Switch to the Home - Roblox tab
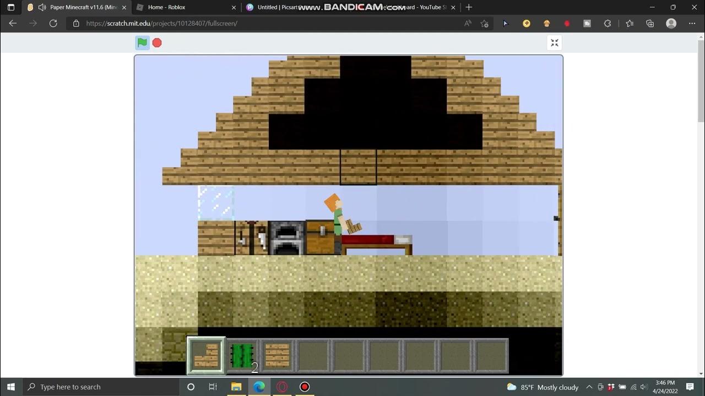The width and height of the screenshot is (705, 396). [x=187, y=7]
